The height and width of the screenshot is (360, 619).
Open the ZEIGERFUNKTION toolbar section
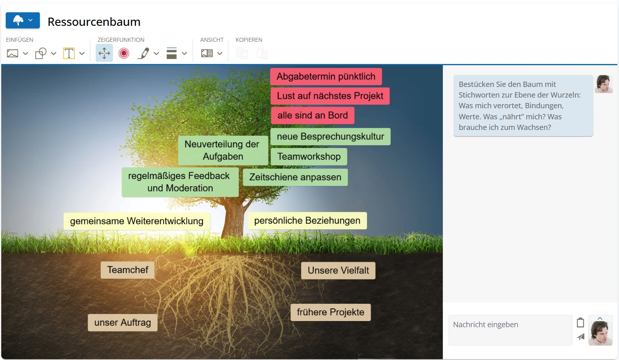coord(121,40)
